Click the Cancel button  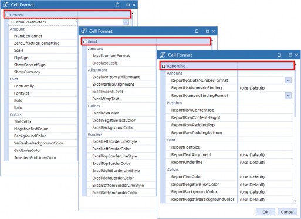click(x=288, y=212)
